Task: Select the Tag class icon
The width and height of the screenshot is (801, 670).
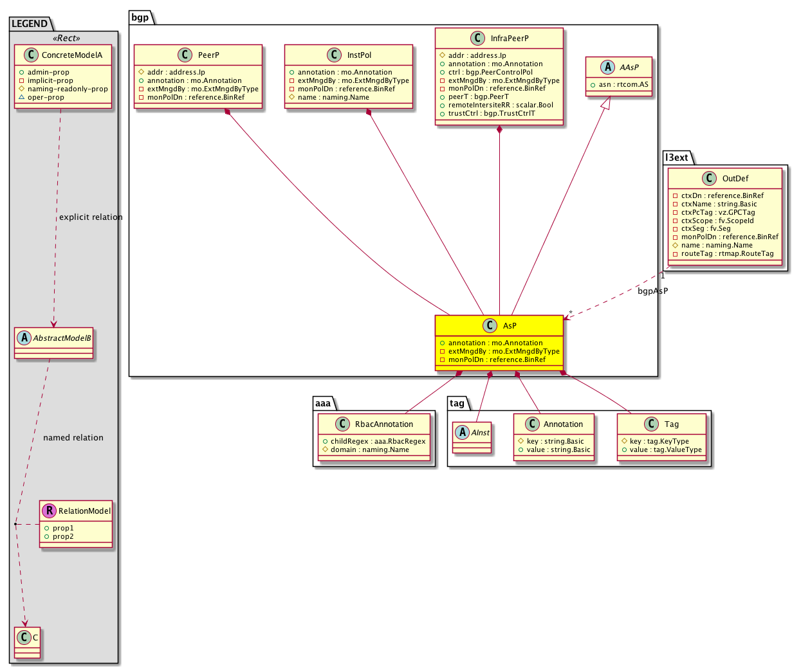Action: [651, 424]
